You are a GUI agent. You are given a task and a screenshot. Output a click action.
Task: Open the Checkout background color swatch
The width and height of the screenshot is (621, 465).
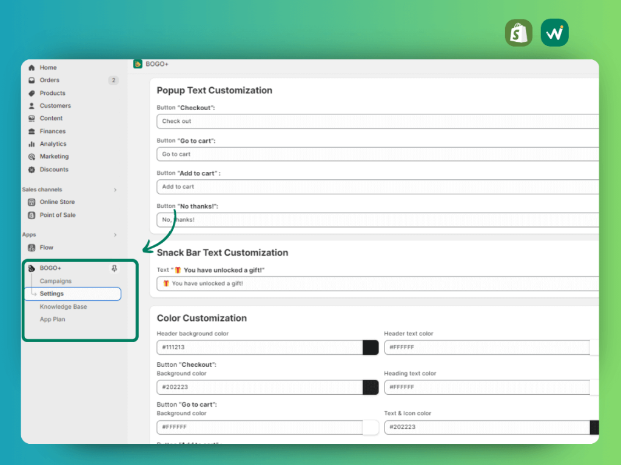point(371,387)
